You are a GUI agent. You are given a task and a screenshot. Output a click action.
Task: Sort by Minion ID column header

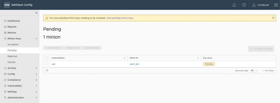[134, 58]
